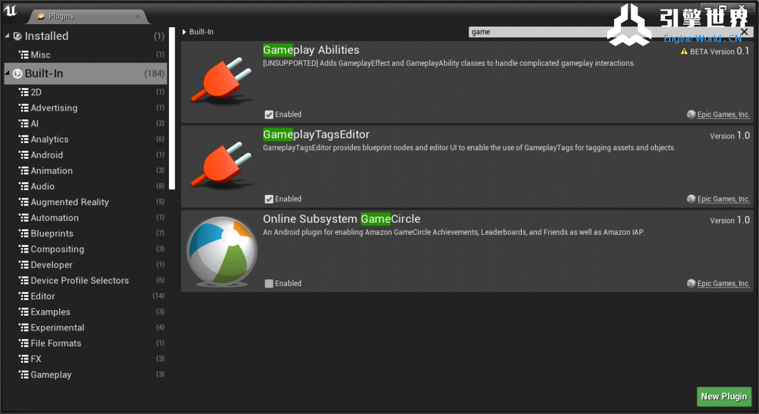Click the GameCircle beach ball thumbnail
Viewport: 759px width, 414px height.
[x=222, y=253]
